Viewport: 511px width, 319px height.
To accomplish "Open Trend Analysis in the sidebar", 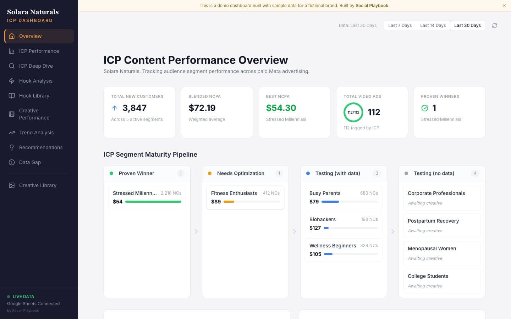I will (x=36, y=133).
